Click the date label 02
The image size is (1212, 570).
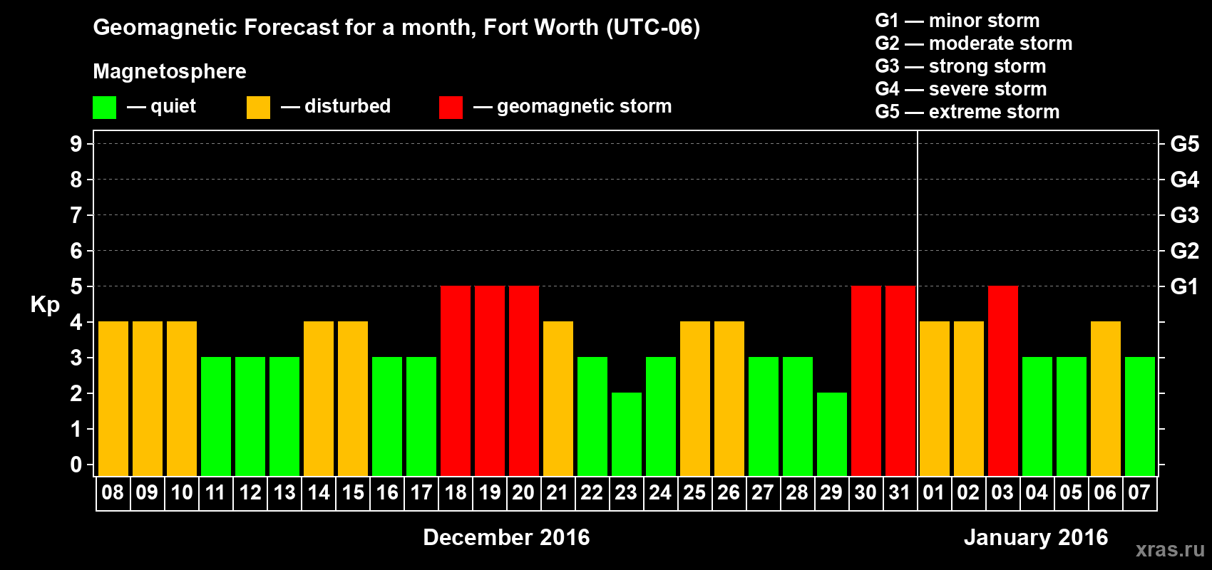click(968, 492)
